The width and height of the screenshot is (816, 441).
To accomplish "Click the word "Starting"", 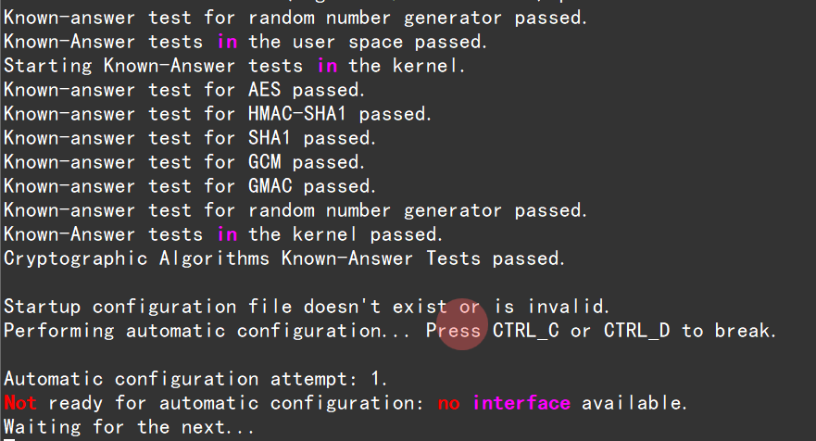I will (48, 66).
